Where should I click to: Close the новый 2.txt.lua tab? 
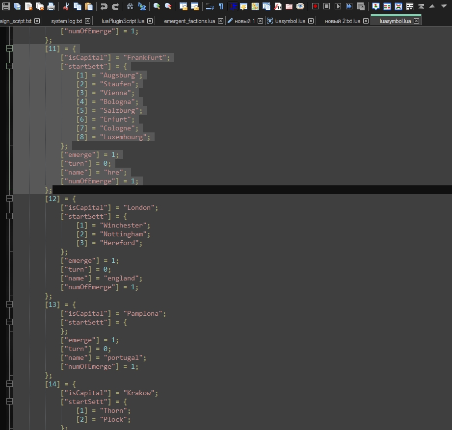[366, 21]
